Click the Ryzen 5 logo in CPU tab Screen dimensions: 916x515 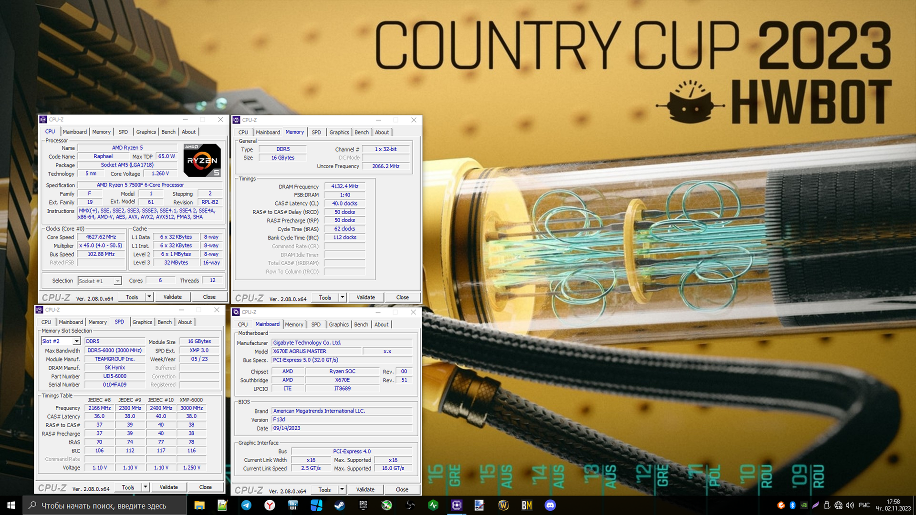pyautogui.click(x=202, y=160)
